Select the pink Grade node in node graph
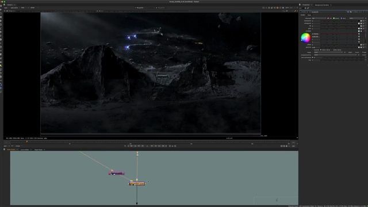Screen dimensions: 368x207 (x=116, y=173)
